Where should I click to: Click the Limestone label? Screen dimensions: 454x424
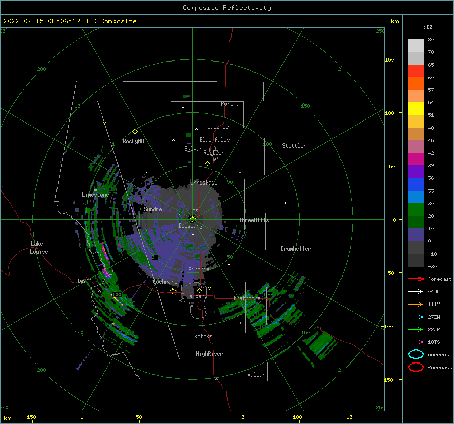coord(95,195)
